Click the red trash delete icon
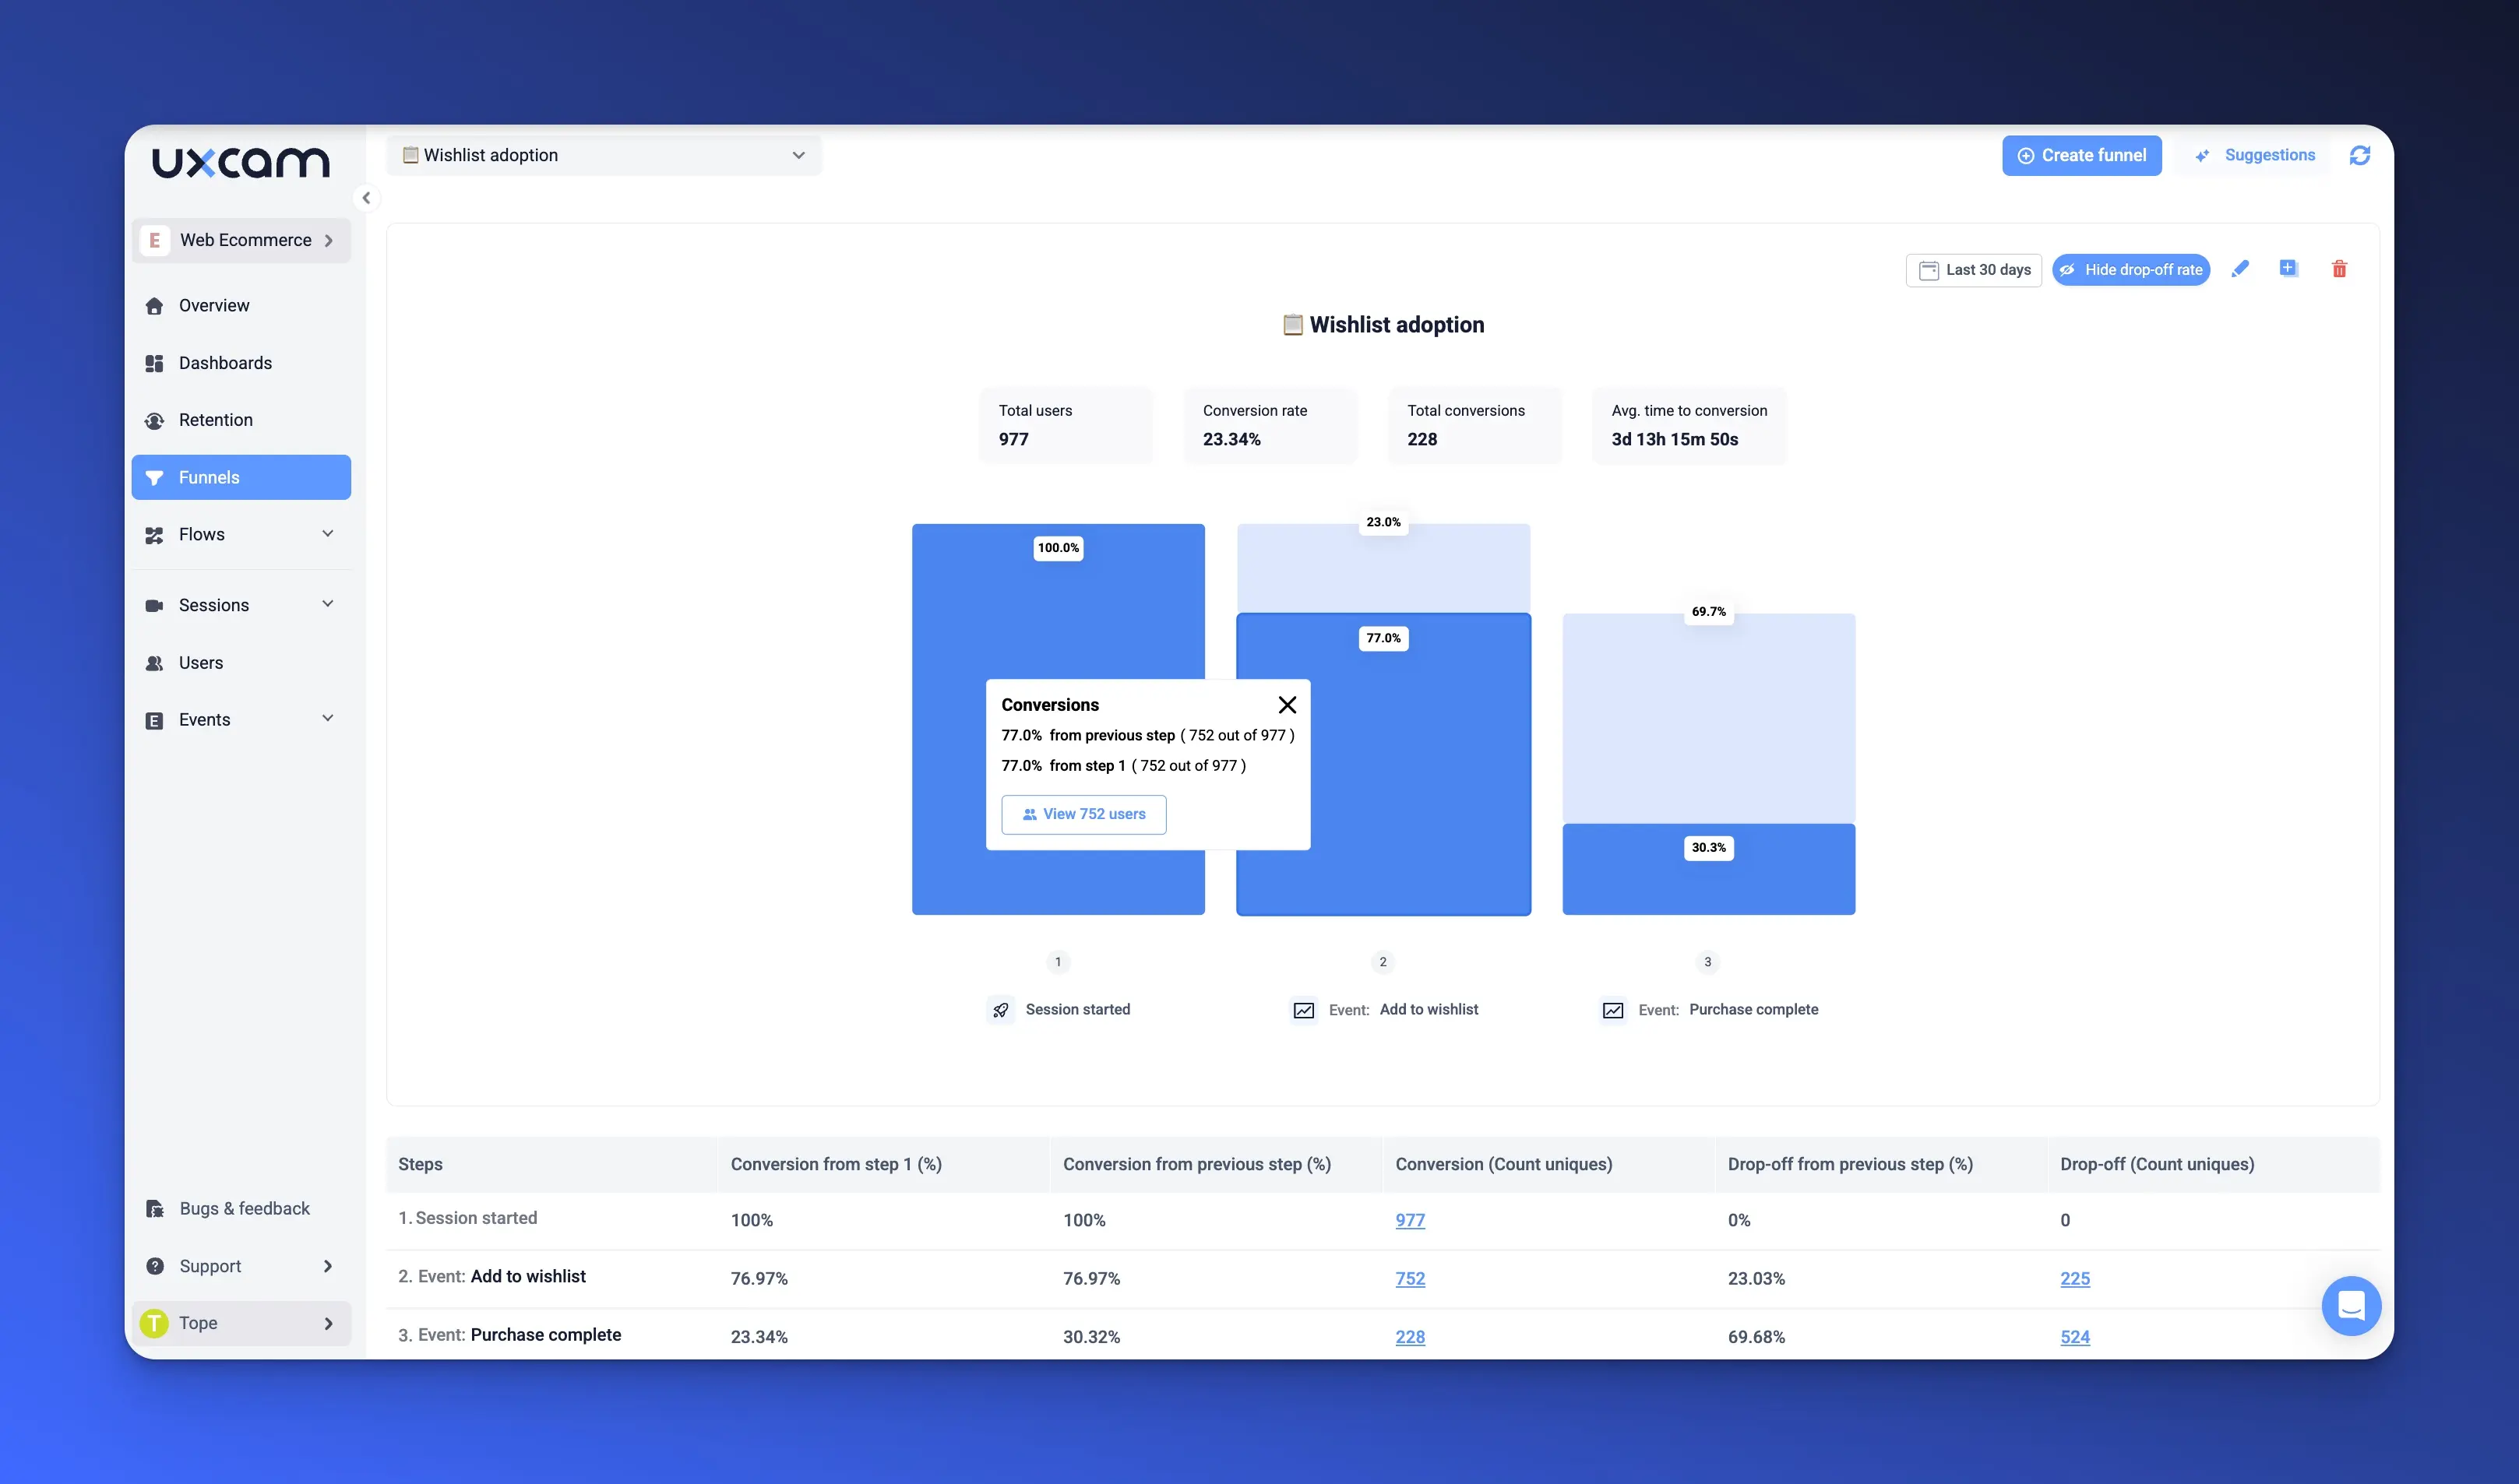2519x1484 pixels. click(2339, 269)
